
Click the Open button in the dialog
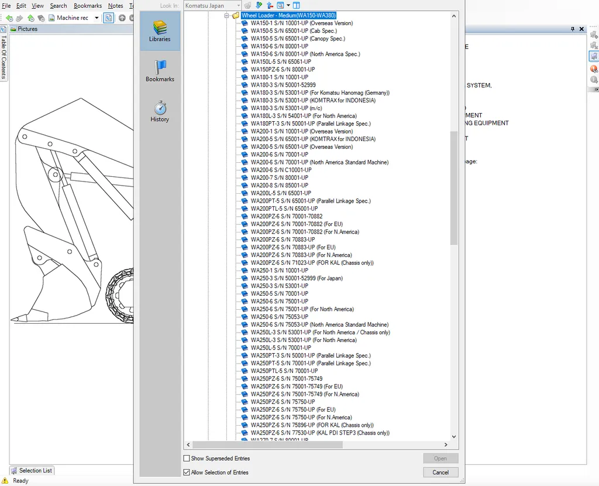(x=440, y=458)
